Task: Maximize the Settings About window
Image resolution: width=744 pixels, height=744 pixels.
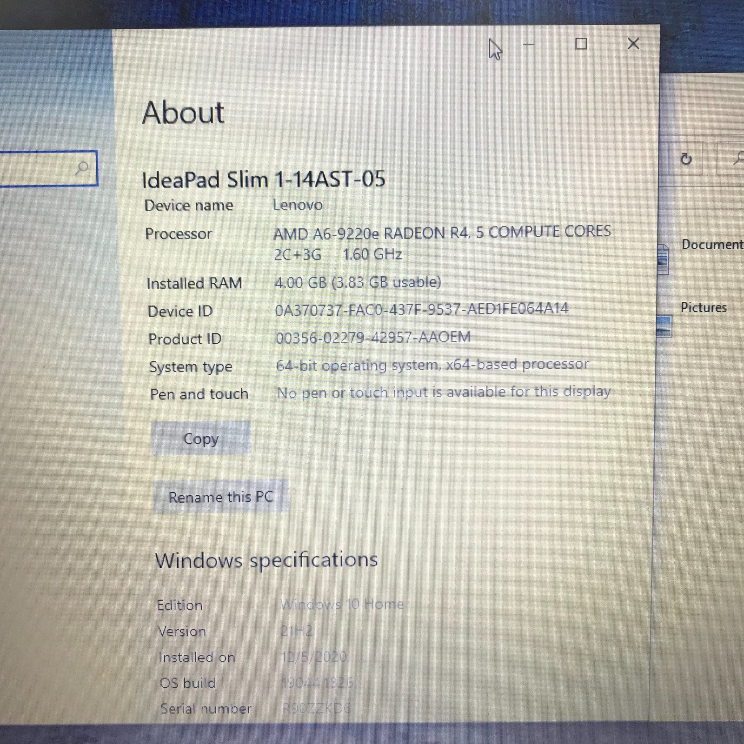Action: click(x=581, y=44)
